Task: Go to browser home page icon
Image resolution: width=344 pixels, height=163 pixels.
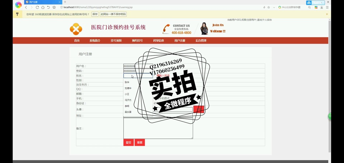Action: [43, 7]
